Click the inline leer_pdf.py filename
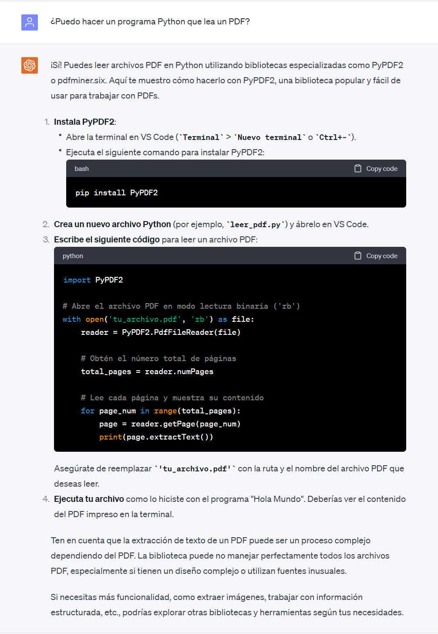This screenshot has height=634, width=438. (255, 225)
